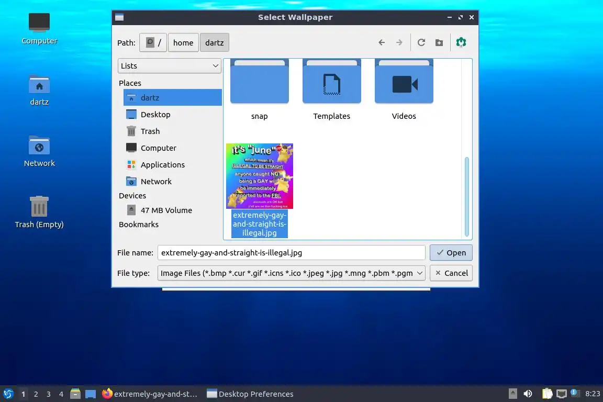Minimize the Select Wallpaper dialog
Image resolution: width=603 pixels, height=402 pixels.
449,17
